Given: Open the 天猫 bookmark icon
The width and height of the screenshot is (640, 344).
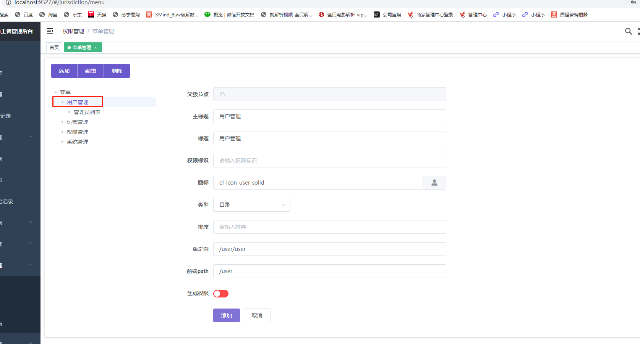Looking at the screenshot, I should [x=91, y=14].
